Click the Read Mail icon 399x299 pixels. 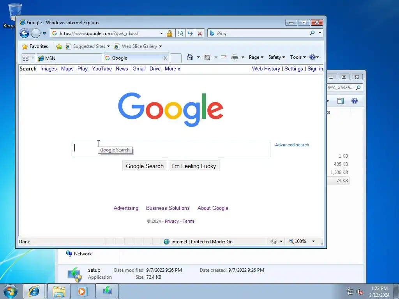(224, 57)
